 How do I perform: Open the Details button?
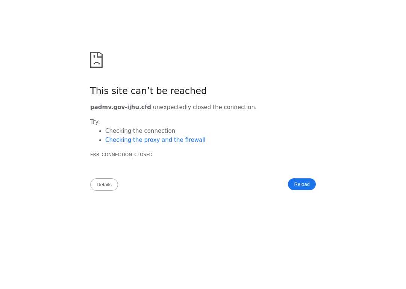[x=104, y=184]
